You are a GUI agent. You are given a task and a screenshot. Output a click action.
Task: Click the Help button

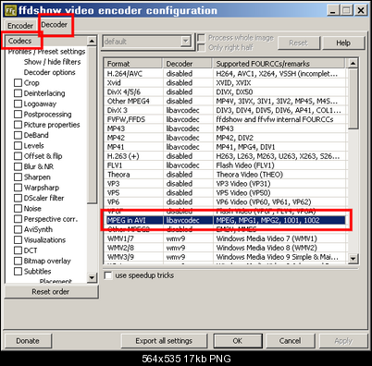[343, 43]
